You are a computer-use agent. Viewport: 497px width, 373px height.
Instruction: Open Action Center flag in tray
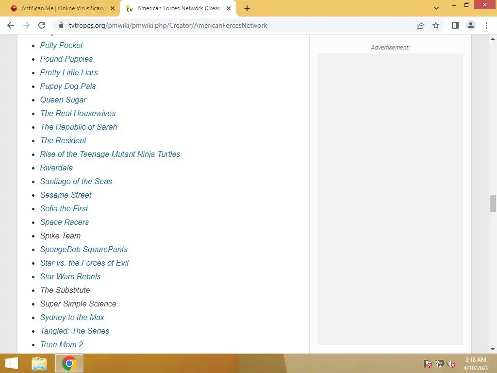click(428, 364)
